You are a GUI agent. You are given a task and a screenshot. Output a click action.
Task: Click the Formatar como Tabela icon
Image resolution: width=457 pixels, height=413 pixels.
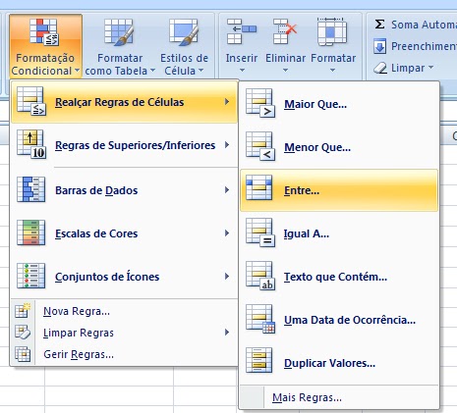click(119, 31)
